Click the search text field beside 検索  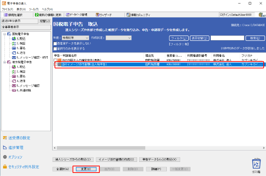point(227,38)
